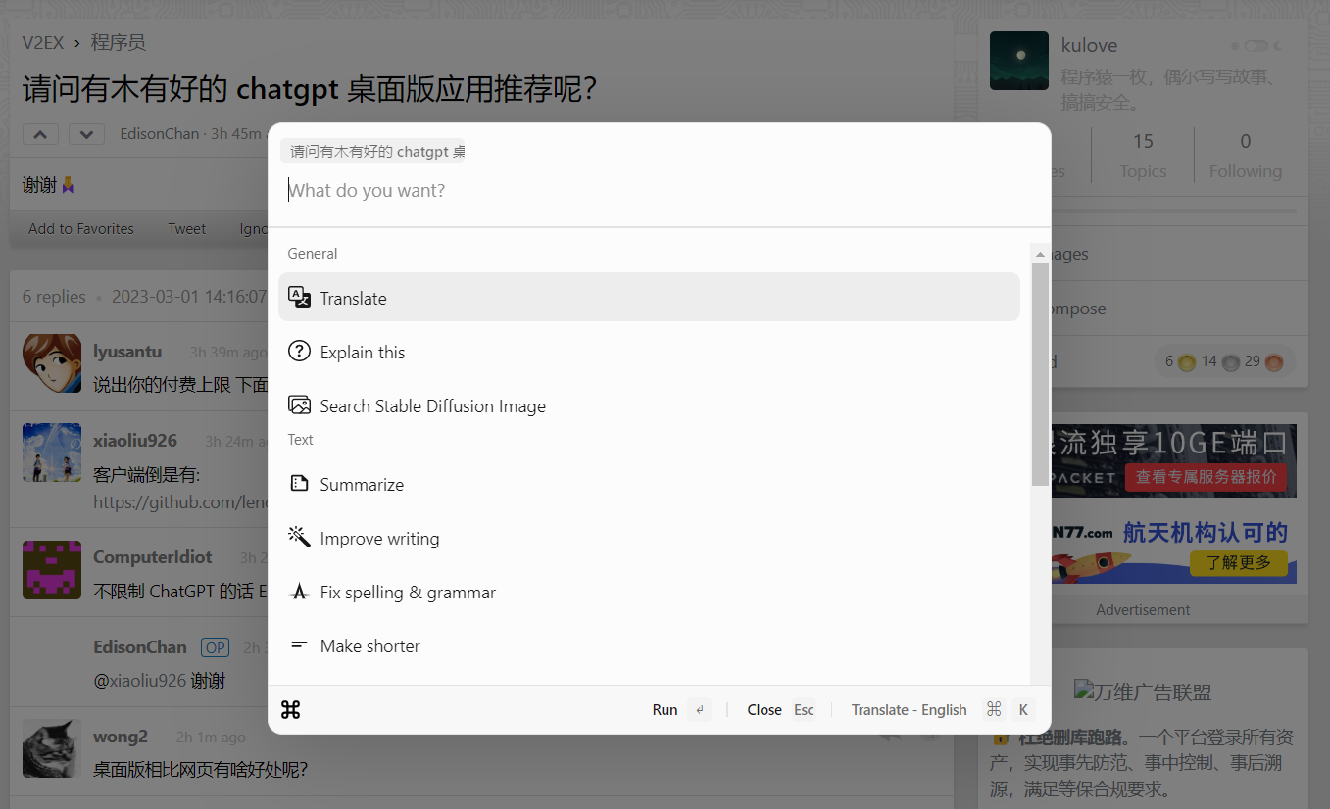Select the Translate command icon
1330x809 pixels.
(299, 298)
